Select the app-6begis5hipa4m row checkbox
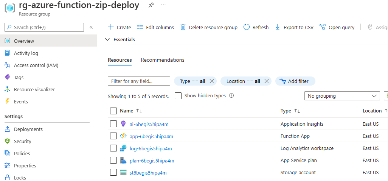Screen dimensions: 388x181 pos(113,136)
